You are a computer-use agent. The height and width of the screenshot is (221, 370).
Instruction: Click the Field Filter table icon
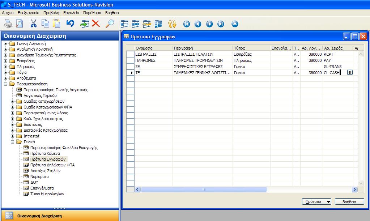click(124, 24)
